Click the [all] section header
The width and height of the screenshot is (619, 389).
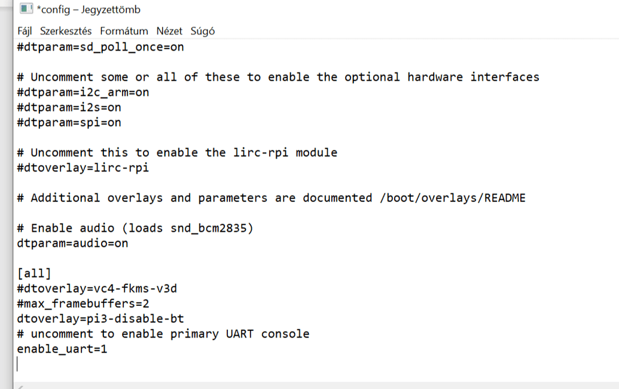tap(34, 274)
